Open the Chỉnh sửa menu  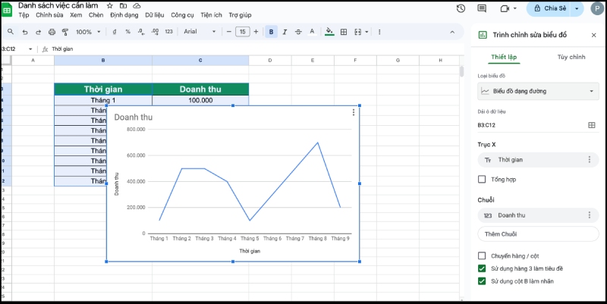point(49,15)
